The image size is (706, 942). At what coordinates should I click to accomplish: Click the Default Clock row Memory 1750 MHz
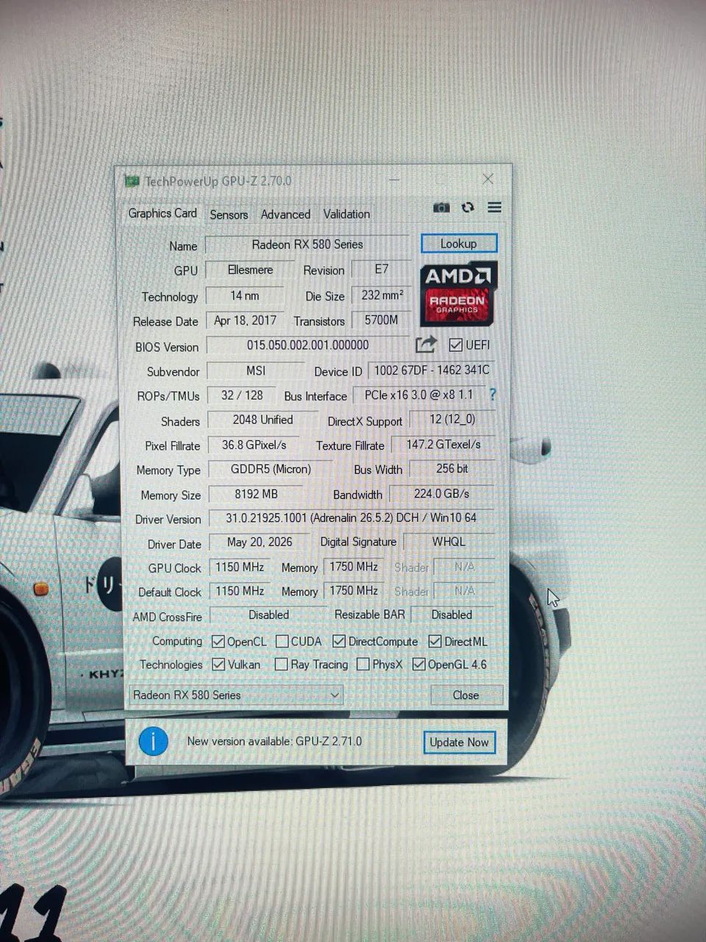(353, 591)
